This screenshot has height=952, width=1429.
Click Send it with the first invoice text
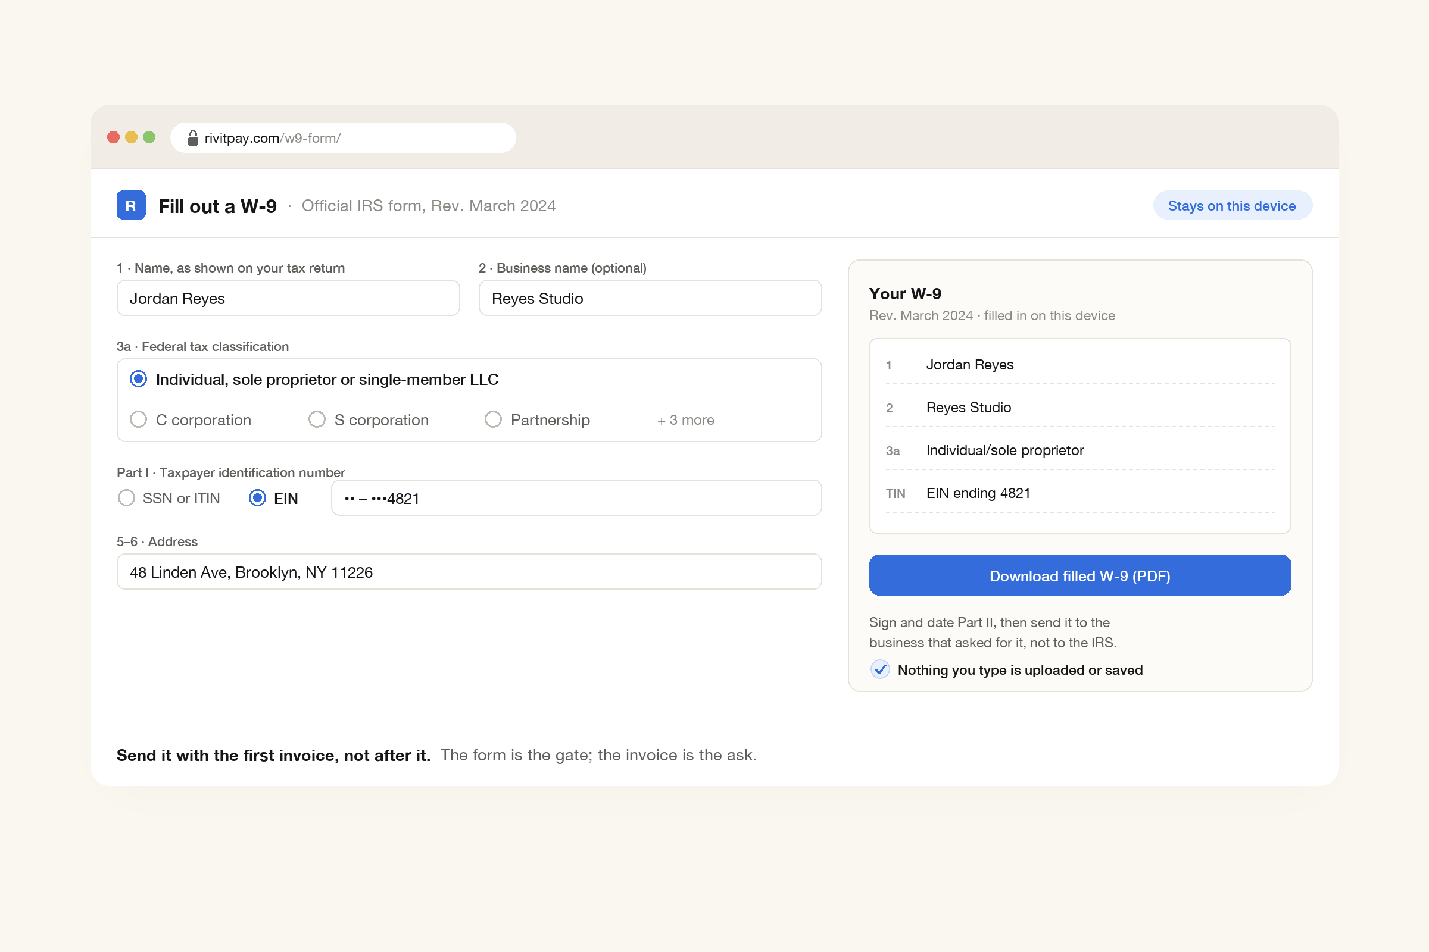coord(273,755)
